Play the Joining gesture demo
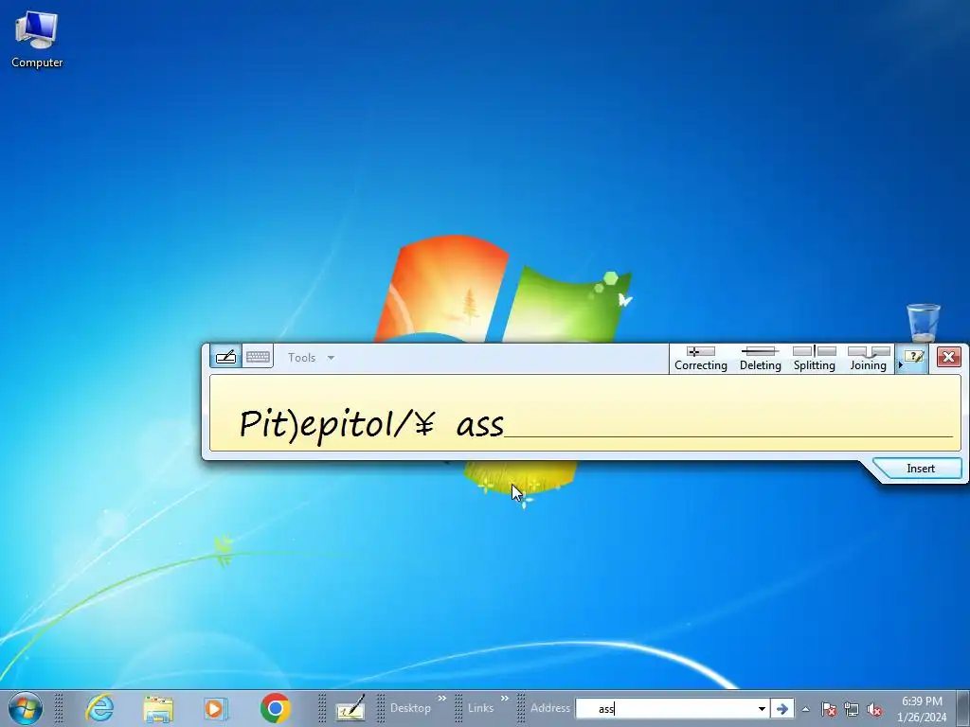Viewport: 970px width, 727px height. pos(868,359)
